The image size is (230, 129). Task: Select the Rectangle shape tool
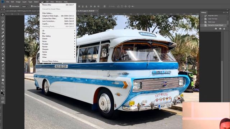pyautogui.click(x=3, y=76)
